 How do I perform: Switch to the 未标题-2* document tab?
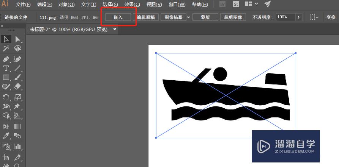tap(68, 29)
